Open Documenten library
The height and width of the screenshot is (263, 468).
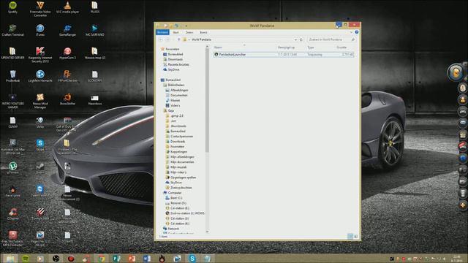pos(178,95)
